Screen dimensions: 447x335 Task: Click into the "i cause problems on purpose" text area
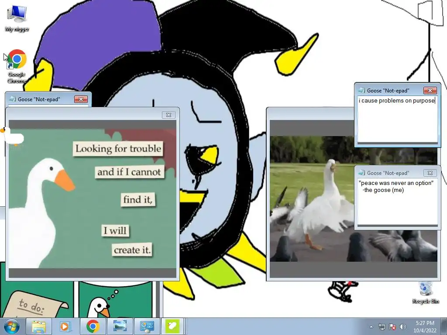397,120
